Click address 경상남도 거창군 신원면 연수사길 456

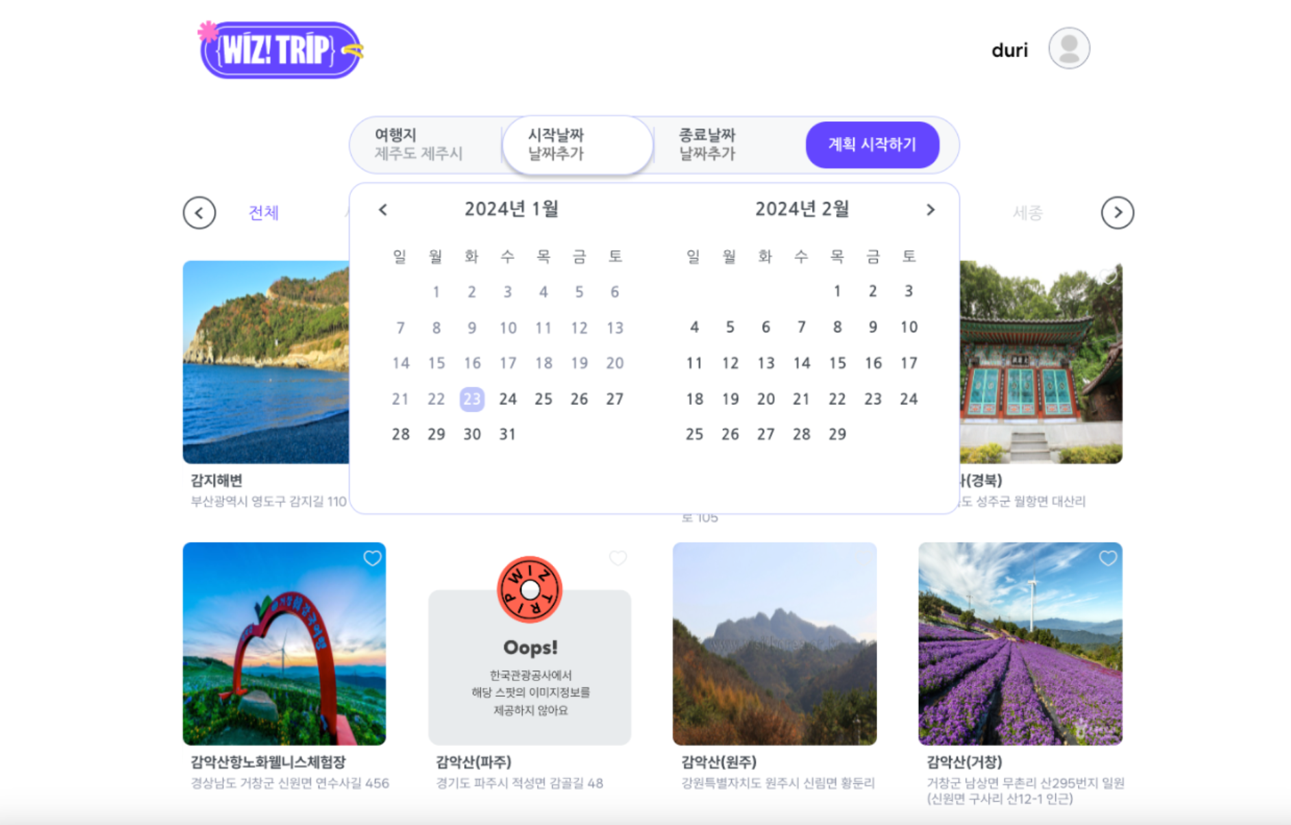coord(290,783)
